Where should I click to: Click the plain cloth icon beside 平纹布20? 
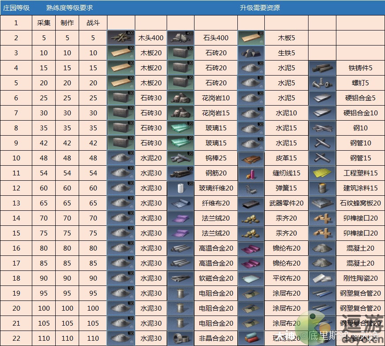(x=251, y=278)
